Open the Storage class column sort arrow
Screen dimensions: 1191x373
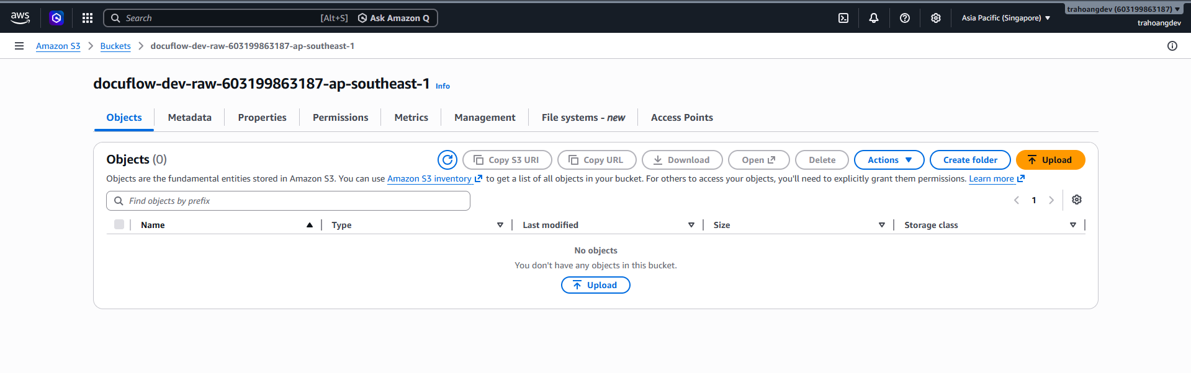[x=1073, y=225]
